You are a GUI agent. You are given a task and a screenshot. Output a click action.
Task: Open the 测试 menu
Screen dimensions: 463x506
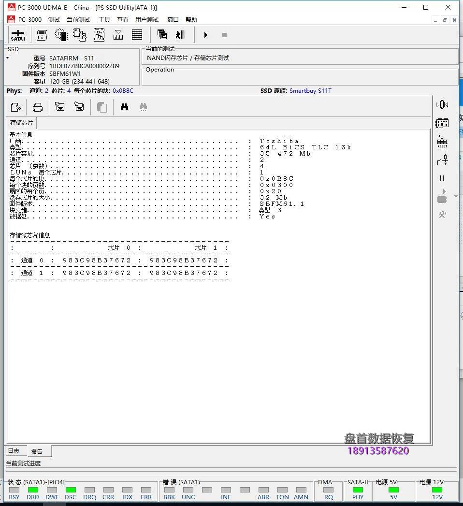54,20
